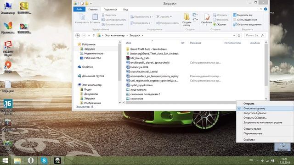294x165 pixels.
Task: Click Paste shortcut in the ribbon
Action: point(113,24)
